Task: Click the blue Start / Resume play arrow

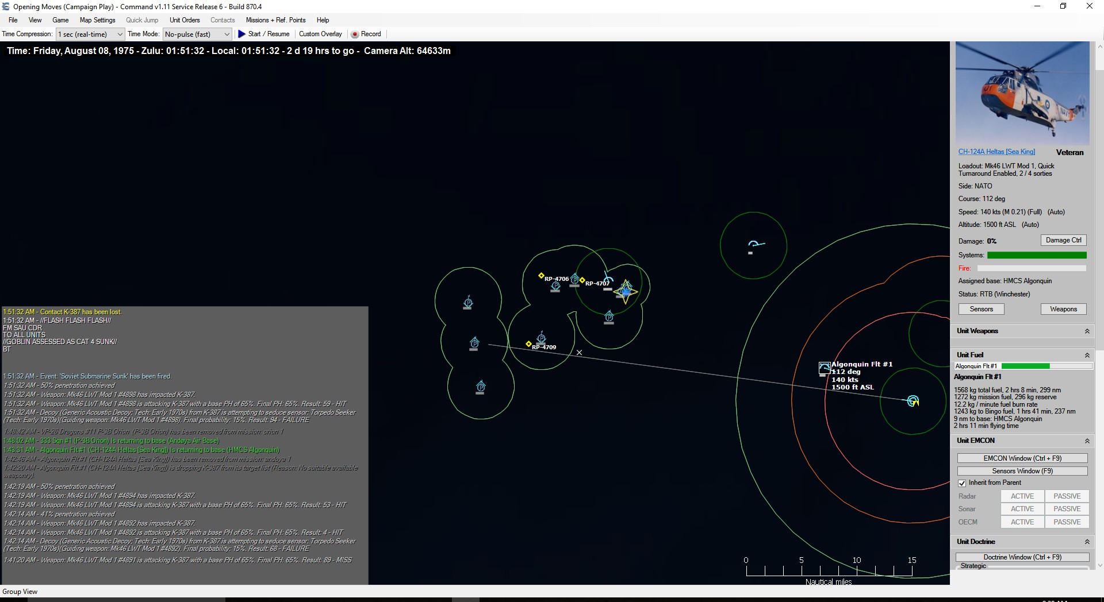Action: (x=241, y=34)
